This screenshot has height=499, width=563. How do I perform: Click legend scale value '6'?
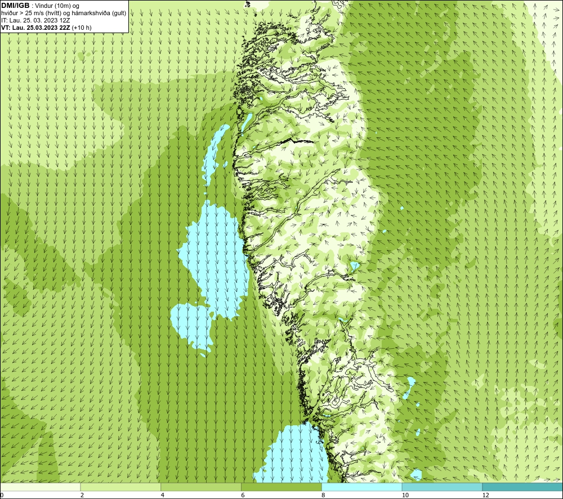[x=243, y=495]
